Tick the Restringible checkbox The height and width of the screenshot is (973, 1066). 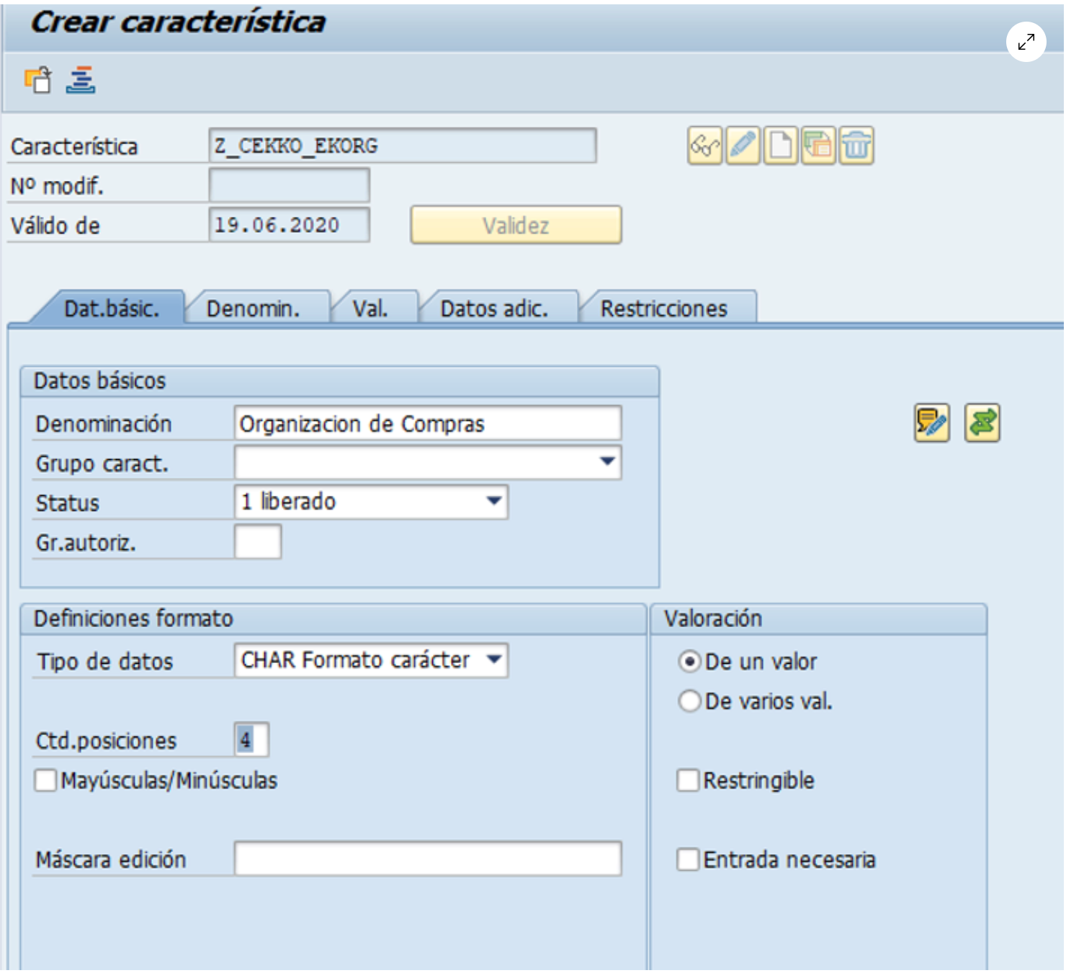coord(688,781)
